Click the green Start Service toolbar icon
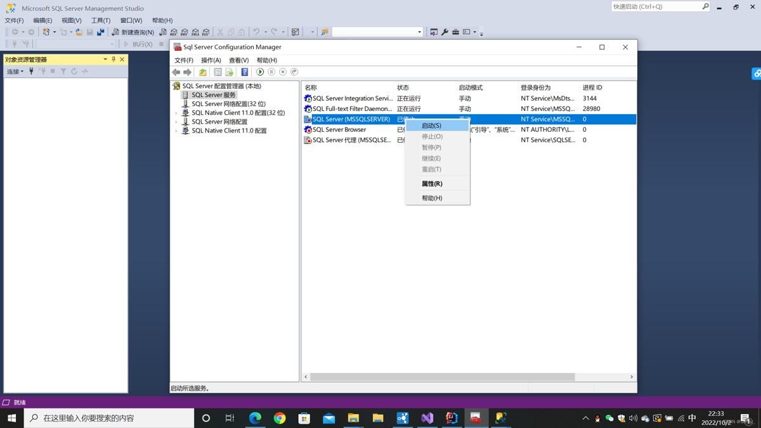The width and height of the screenshot is (761, 428). coord(260,72)
